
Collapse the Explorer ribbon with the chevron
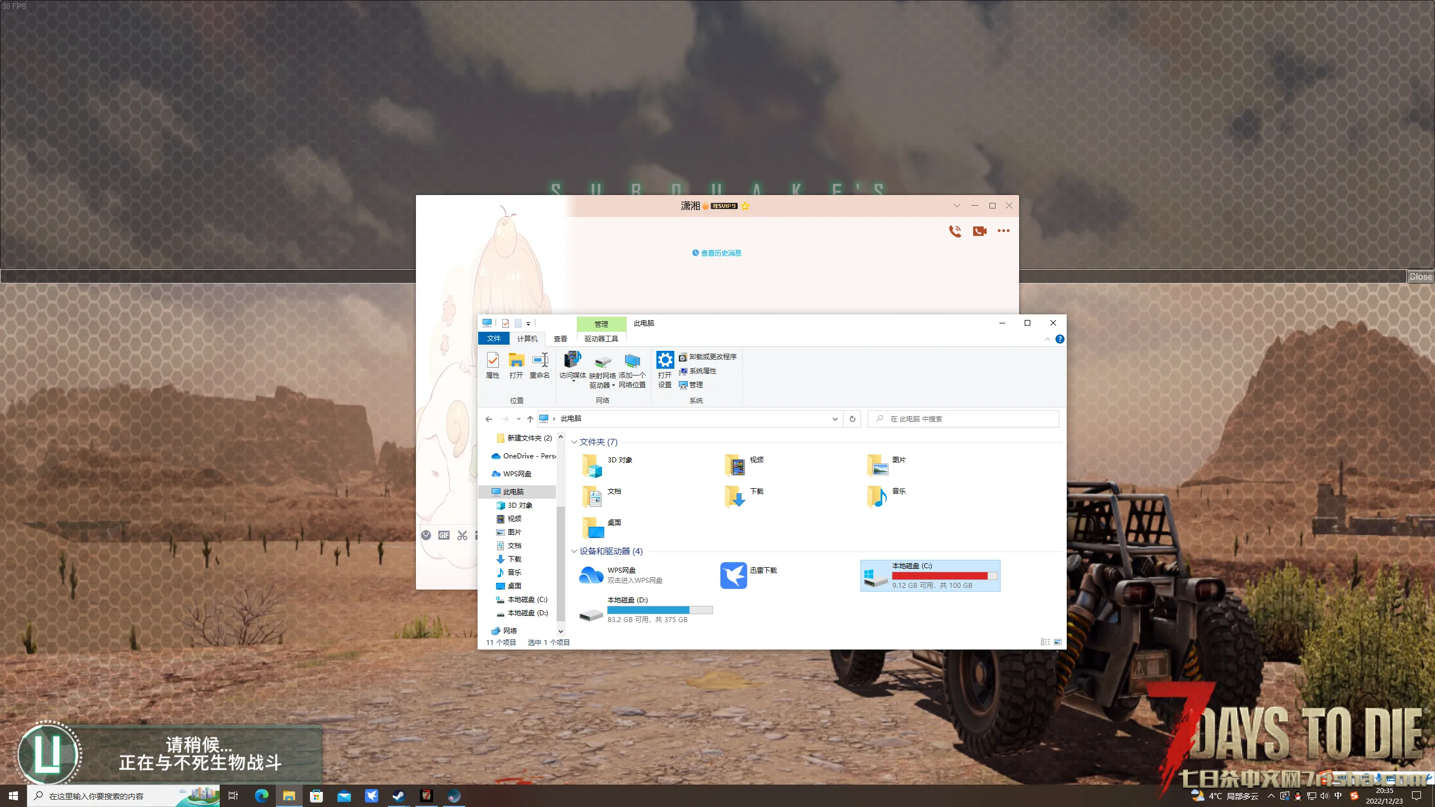[1048, 339]
